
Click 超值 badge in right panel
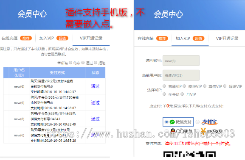tap(199, 39)
